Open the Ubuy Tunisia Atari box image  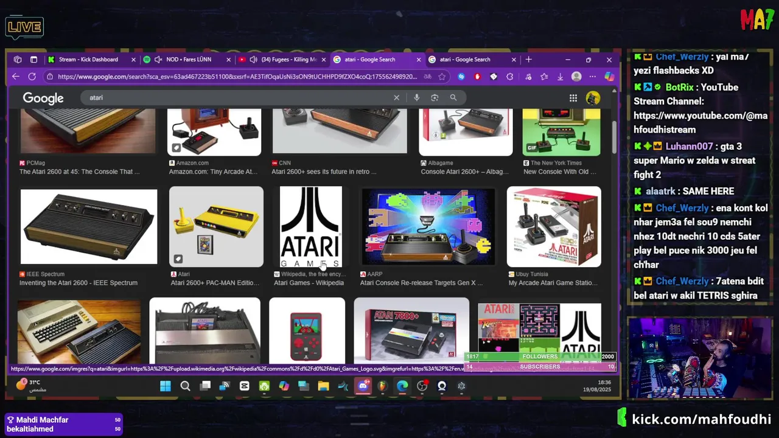(554, 226)
